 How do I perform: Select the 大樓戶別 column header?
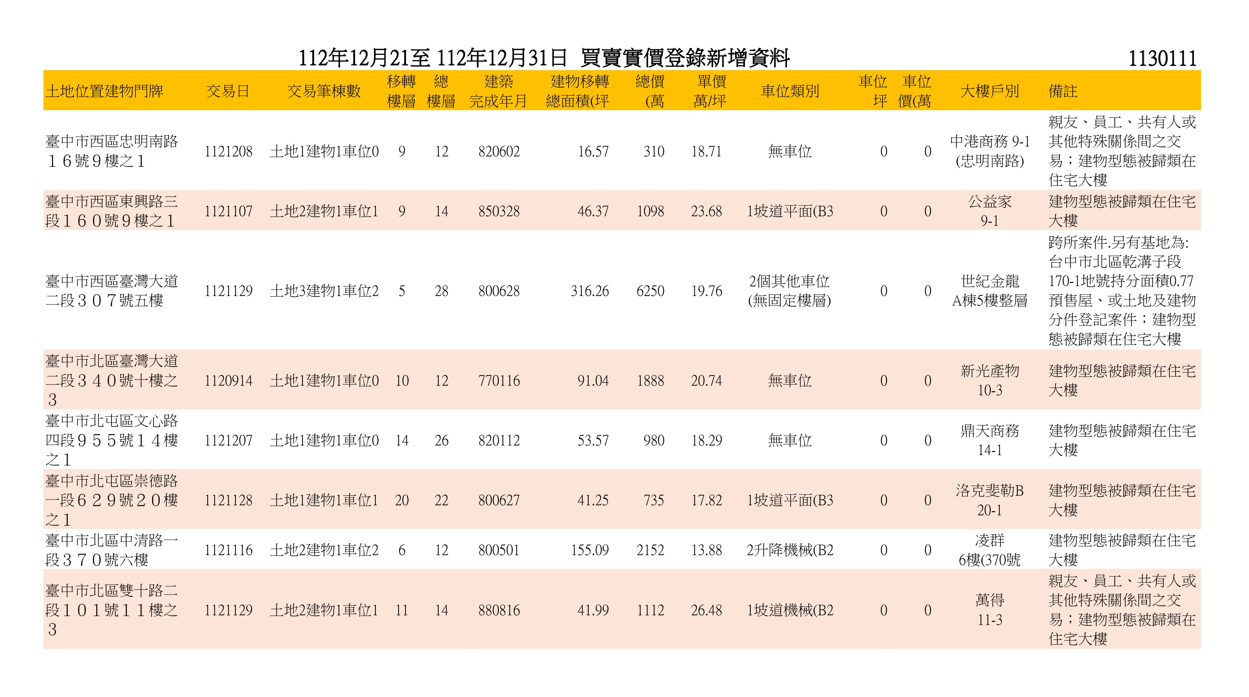pyautogui.click(x=990, y=91)
